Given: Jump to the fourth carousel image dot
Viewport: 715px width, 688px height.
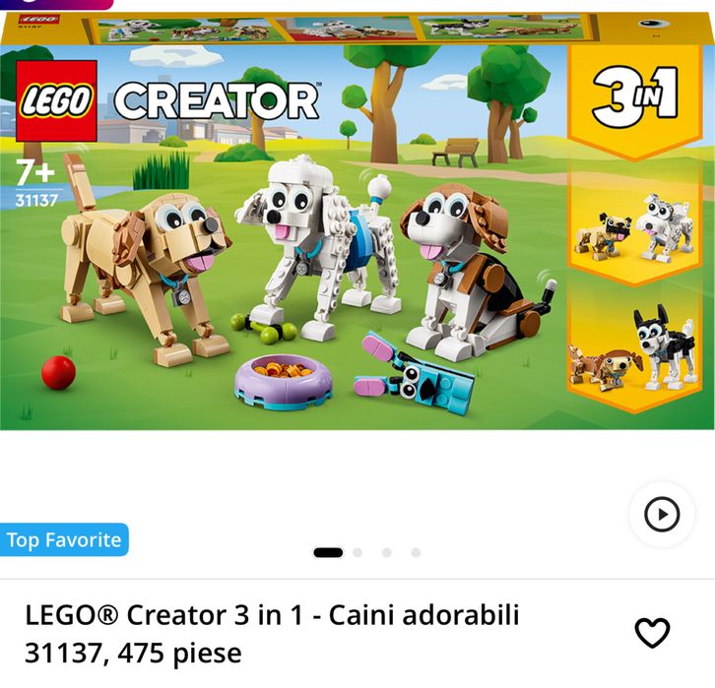Looking at the screenshot, I should (416, 553).
